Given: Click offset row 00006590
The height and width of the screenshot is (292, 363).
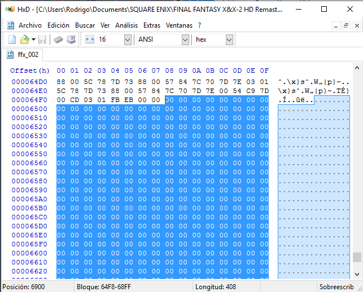Looking at the screenshot, I should 29,190.
